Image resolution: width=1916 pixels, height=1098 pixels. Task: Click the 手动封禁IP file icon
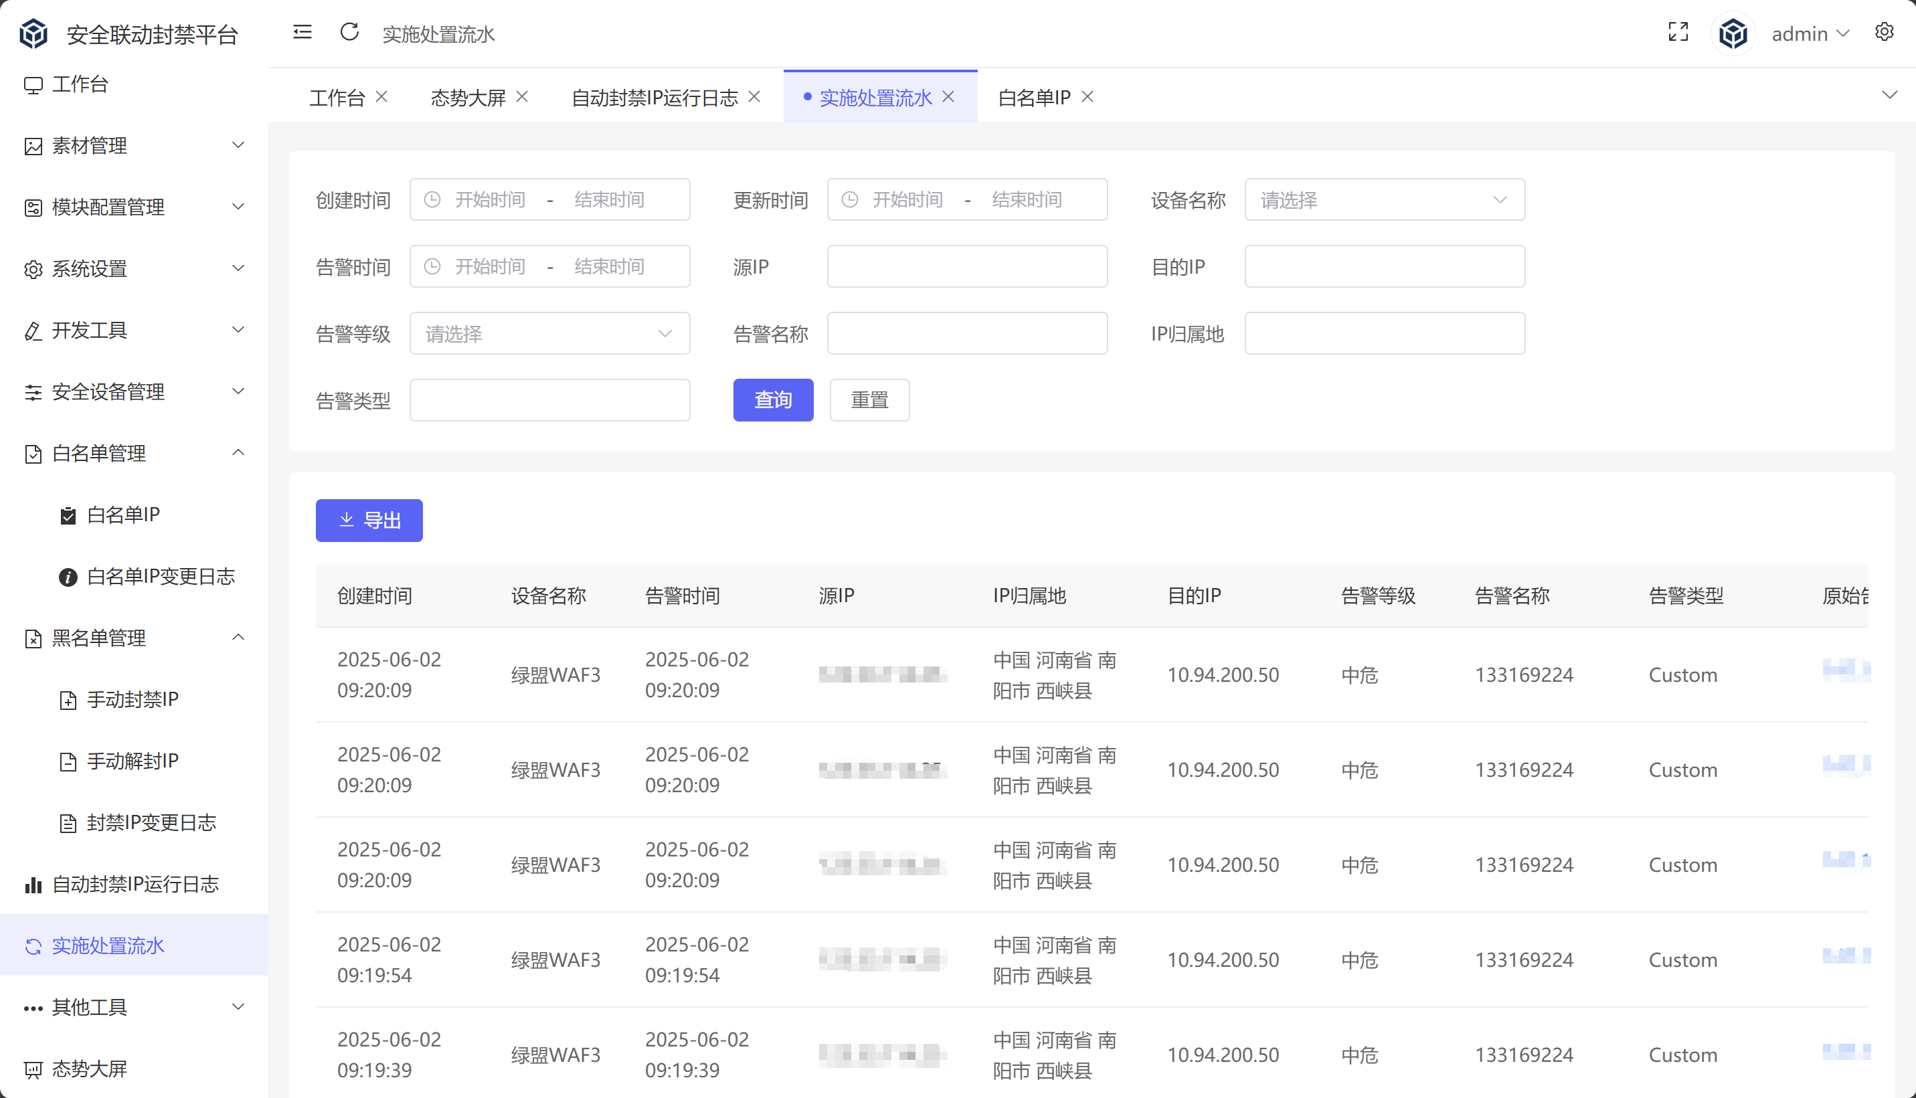click(68, 700)
